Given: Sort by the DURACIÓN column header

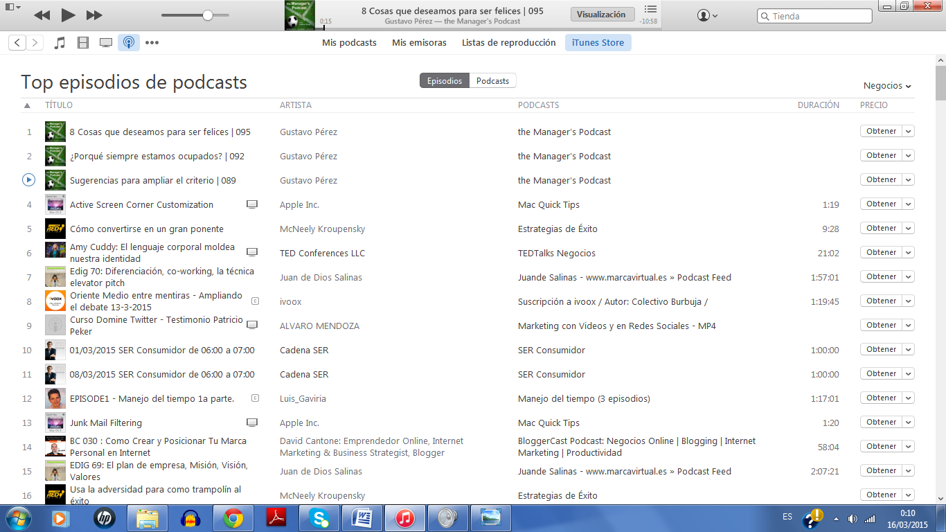Looking at the screenshot, I should coord(819,105).
